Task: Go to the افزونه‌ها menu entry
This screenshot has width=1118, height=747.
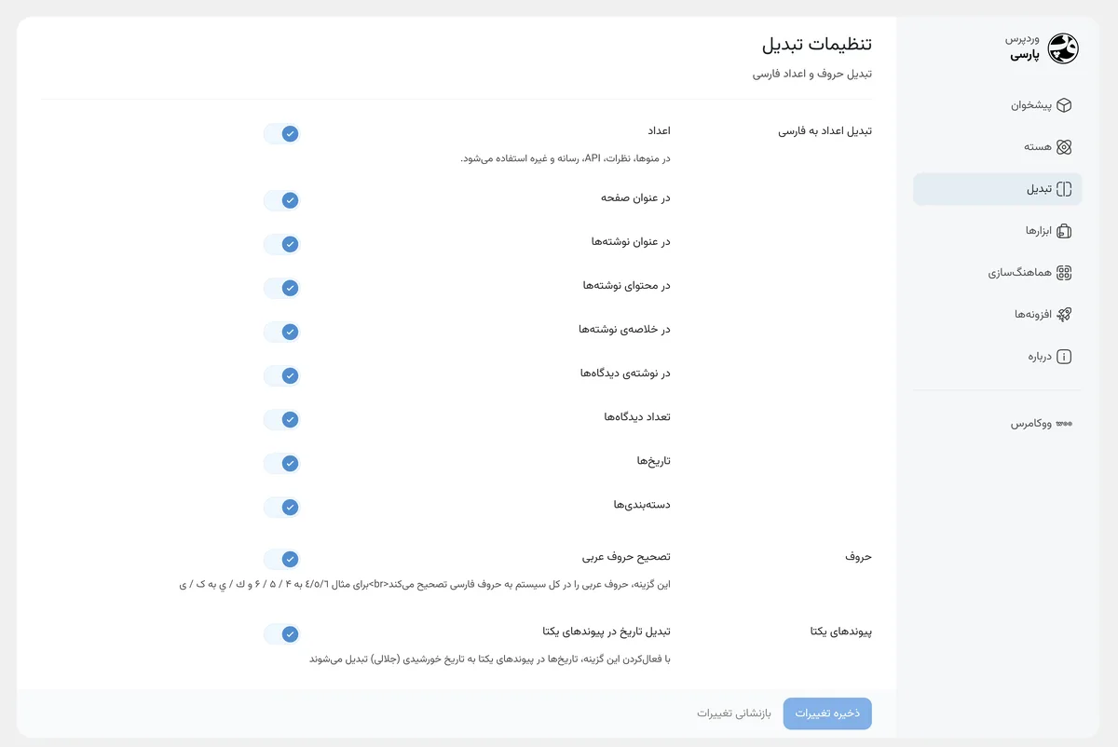Action: (x=997, y=315)
